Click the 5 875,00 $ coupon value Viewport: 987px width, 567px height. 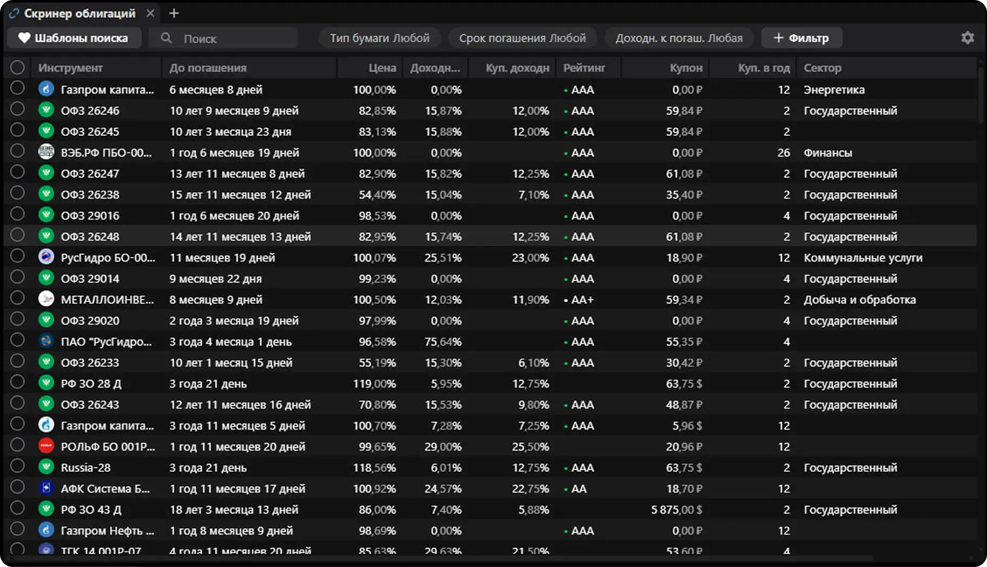tap(676, 510)
